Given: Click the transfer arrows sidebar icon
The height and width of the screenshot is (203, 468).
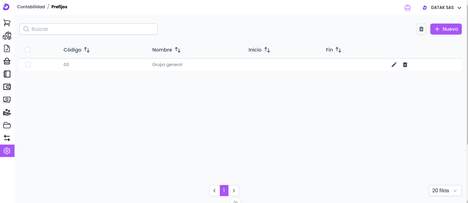Looking at the screenshot, I should click(7, 138).
